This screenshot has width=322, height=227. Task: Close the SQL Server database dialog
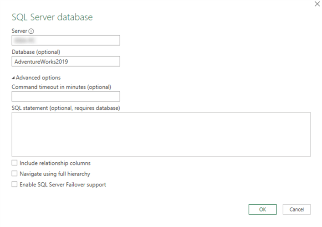pos(317,4)
